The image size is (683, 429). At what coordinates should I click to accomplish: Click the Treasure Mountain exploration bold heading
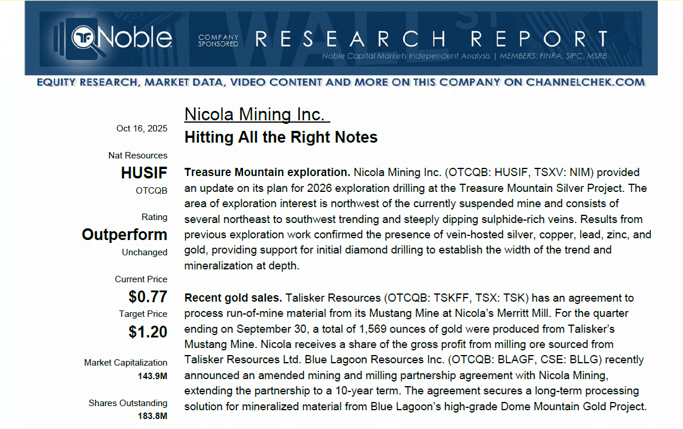267,173
